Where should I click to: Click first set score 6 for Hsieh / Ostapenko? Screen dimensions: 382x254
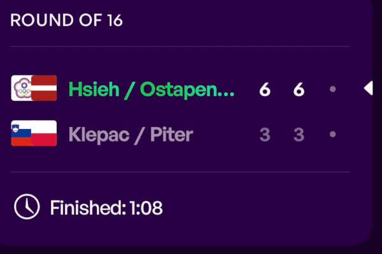265,90
